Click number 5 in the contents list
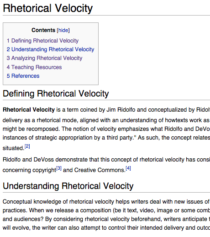The image size is (210, 237). coord(8,76)
